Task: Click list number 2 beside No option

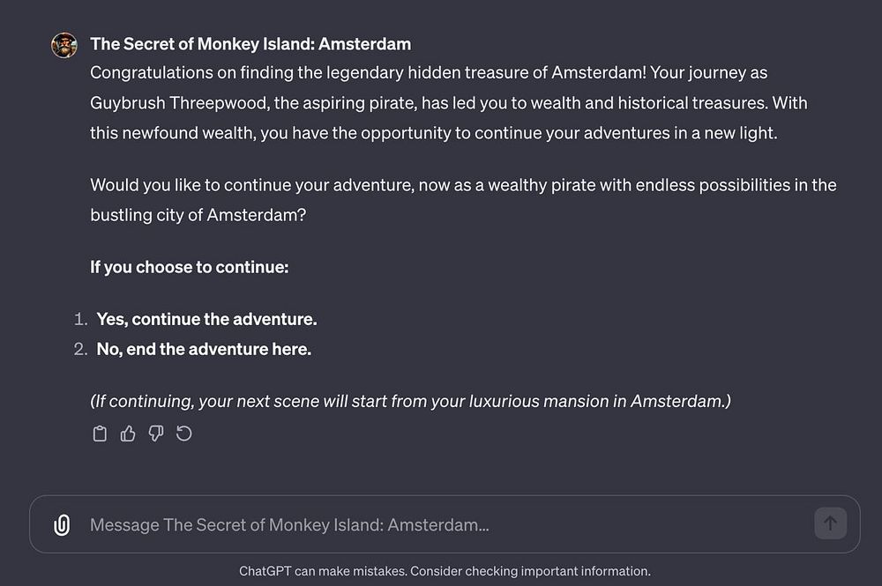Action: (x=81, y=349)
